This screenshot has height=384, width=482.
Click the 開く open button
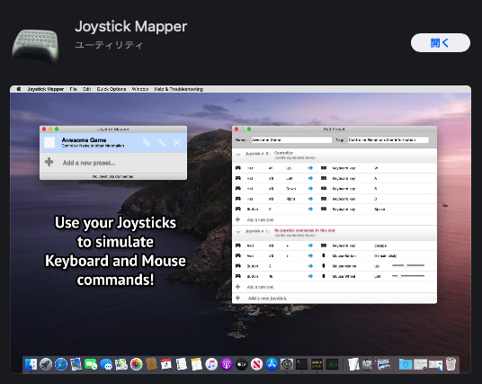[x=441, y=43]
